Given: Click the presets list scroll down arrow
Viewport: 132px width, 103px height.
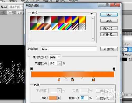Looking at the screenshot, I should coord(93,39).
